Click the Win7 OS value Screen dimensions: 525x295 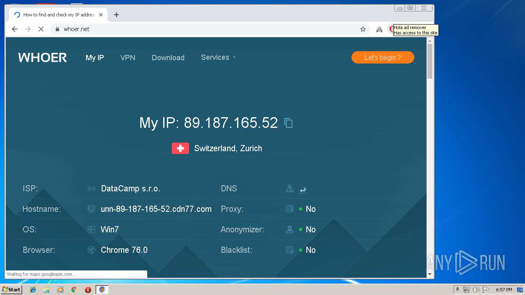[110, 229]
